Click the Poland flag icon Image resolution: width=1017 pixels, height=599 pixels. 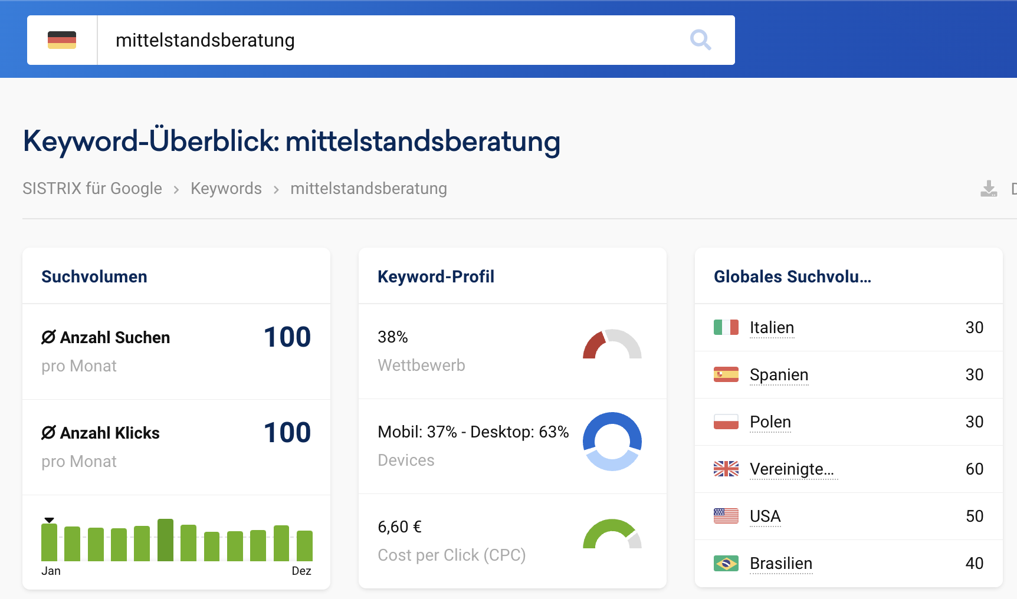pyautogui.click(x=726, y=422)
